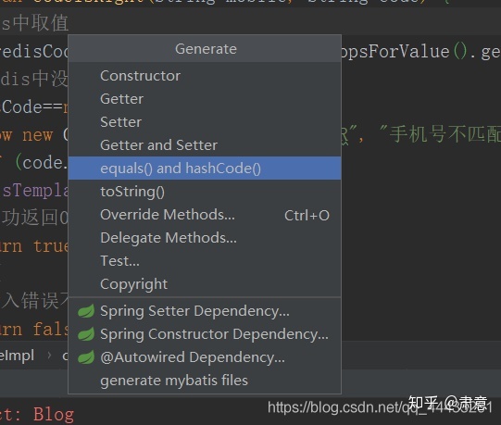Screen dimensions: 501x425
Task: Click the Generate popup title header
Action: point(206,49)
